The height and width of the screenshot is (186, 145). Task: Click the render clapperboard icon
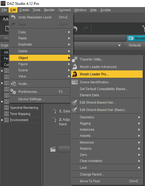(53, 149)
